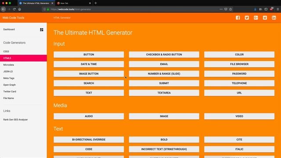Open the Twitter share icon
Screen dimensions: 281x158
pyautogui.click(x=247, y=18)
